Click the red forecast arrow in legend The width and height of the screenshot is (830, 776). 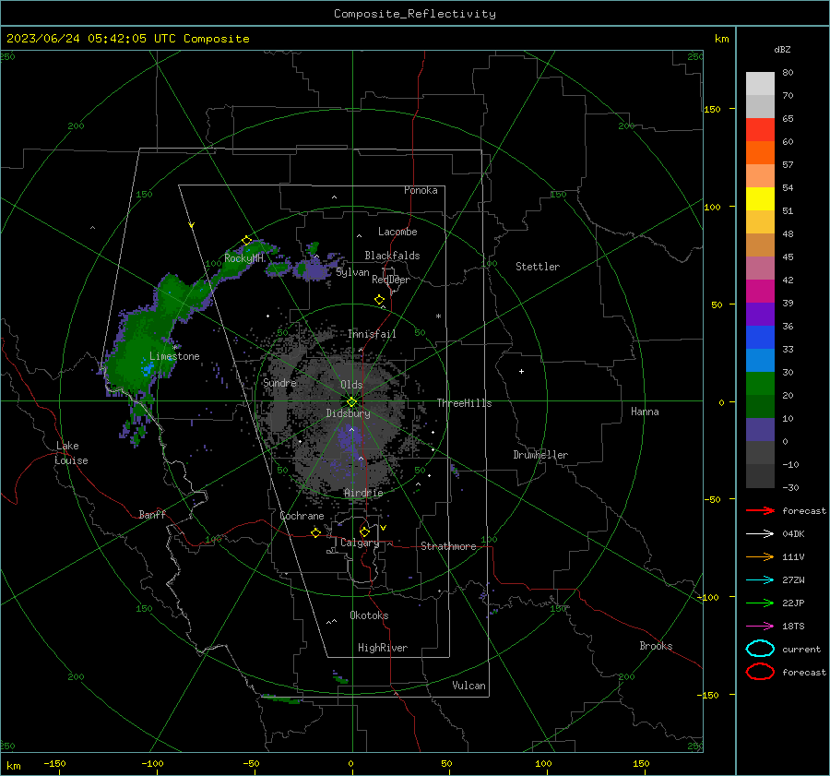(x=760, y=510)
